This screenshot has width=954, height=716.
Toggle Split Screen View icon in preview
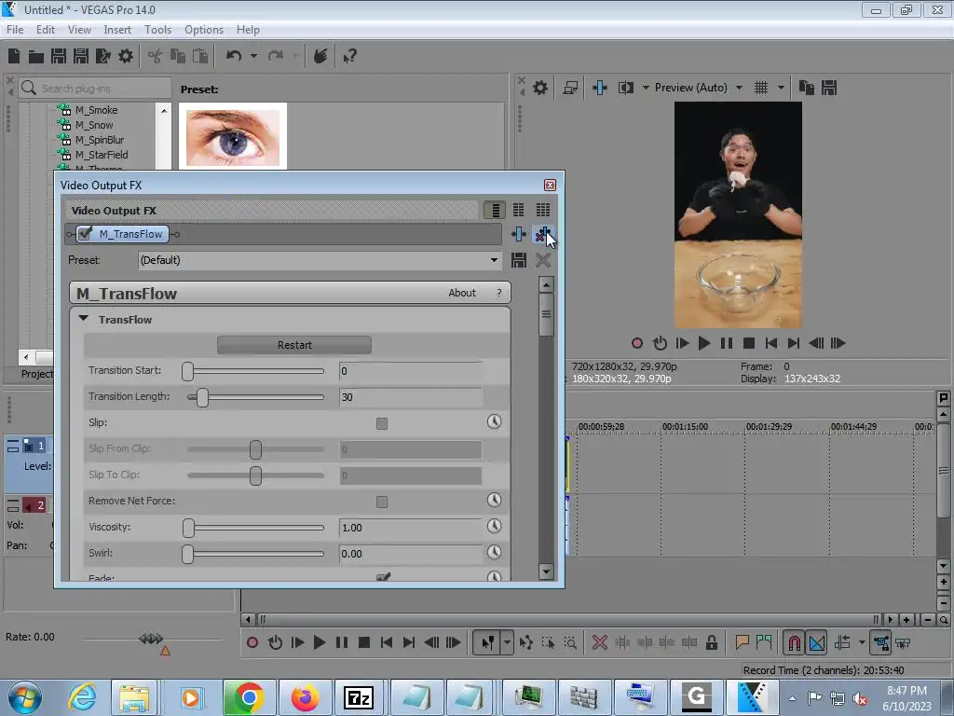[x=625, y=89]
